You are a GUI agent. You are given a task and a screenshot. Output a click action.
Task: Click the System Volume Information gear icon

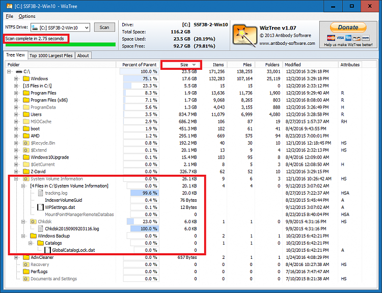(x=26, y=179)
